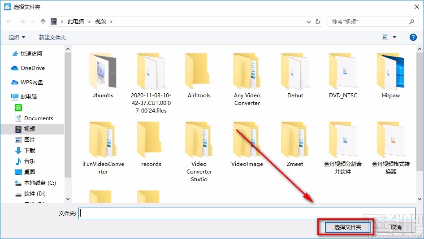
Task: Close the 选择文件夹 dialog
Action: 417,7
